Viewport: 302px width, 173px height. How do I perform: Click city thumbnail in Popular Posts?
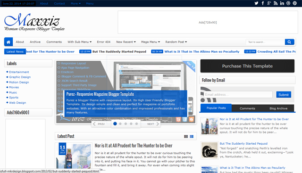tap(210, 126)
